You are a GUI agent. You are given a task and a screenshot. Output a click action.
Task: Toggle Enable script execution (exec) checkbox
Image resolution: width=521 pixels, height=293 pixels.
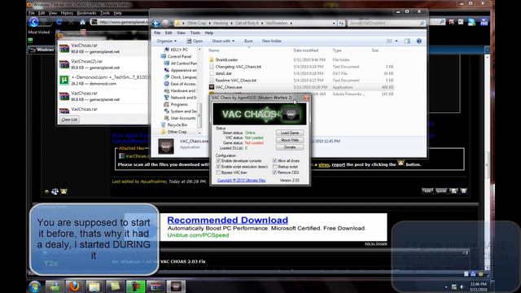click(218, 167)
